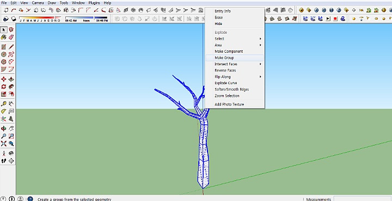Expand the Intersect Faces submenu
Image resolution: width=392 pixels, height=201 pixels.
click(235, 64)
